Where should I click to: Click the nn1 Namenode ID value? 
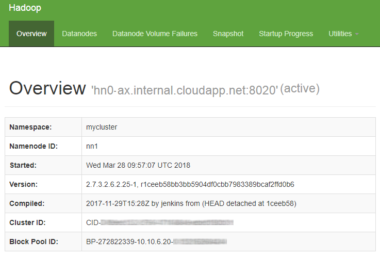click(92, 146)
